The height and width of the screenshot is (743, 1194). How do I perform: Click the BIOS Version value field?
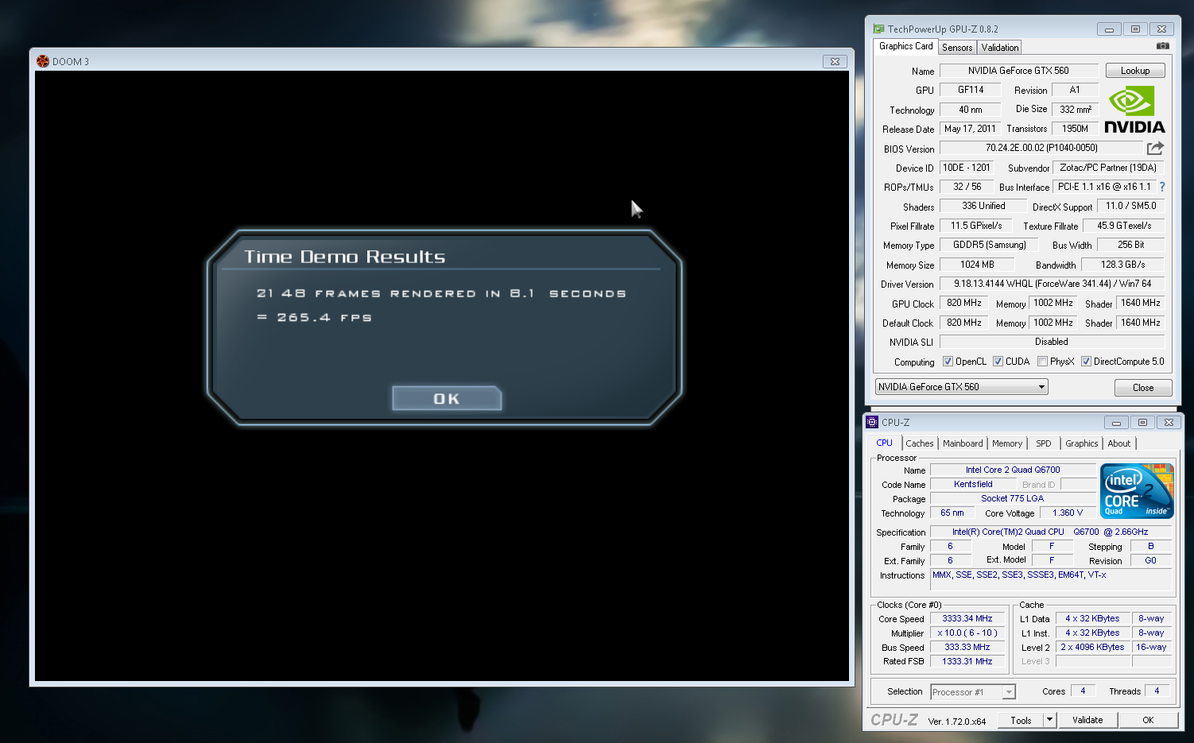[x=1041, y=148]
